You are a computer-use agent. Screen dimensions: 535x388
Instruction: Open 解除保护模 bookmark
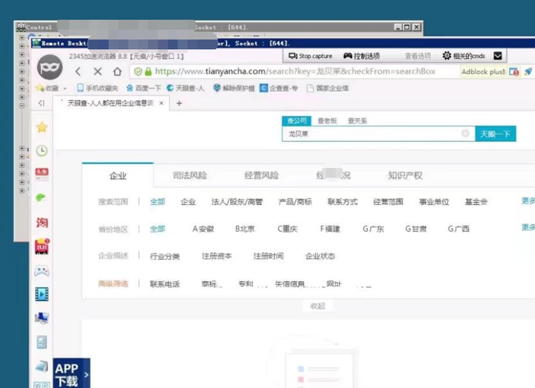(234, 88)
